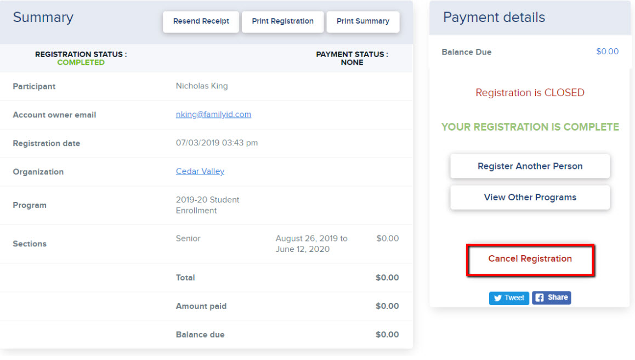
Task: Select Print Summary button
Action: click(363, 21)
